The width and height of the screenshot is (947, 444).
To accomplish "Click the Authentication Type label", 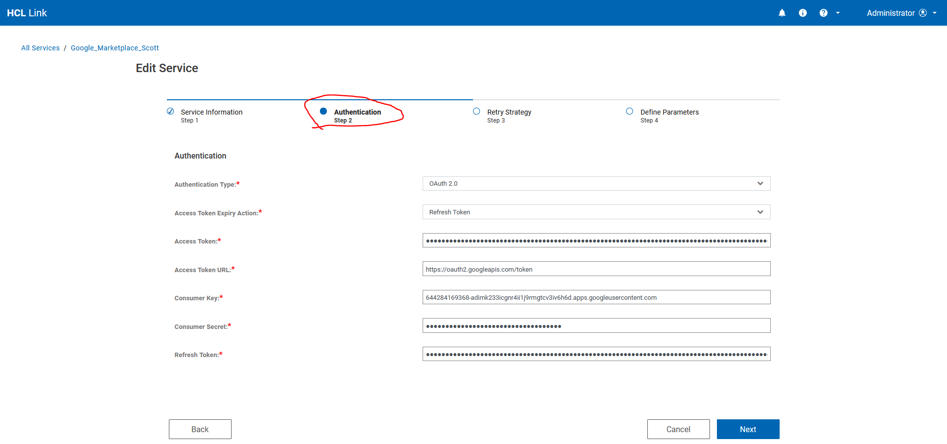I will coord(207,184).
